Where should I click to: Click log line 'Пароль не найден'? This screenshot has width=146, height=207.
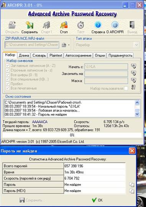click(36, 115)
